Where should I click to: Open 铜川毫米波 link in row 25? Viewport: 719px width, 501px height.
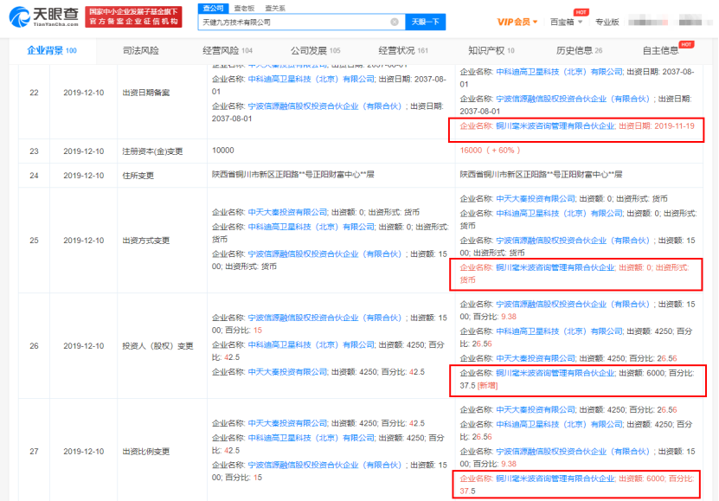(x=555, y=267)
